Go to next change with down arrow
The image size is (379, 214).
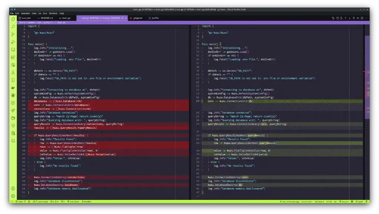[349, 18]
